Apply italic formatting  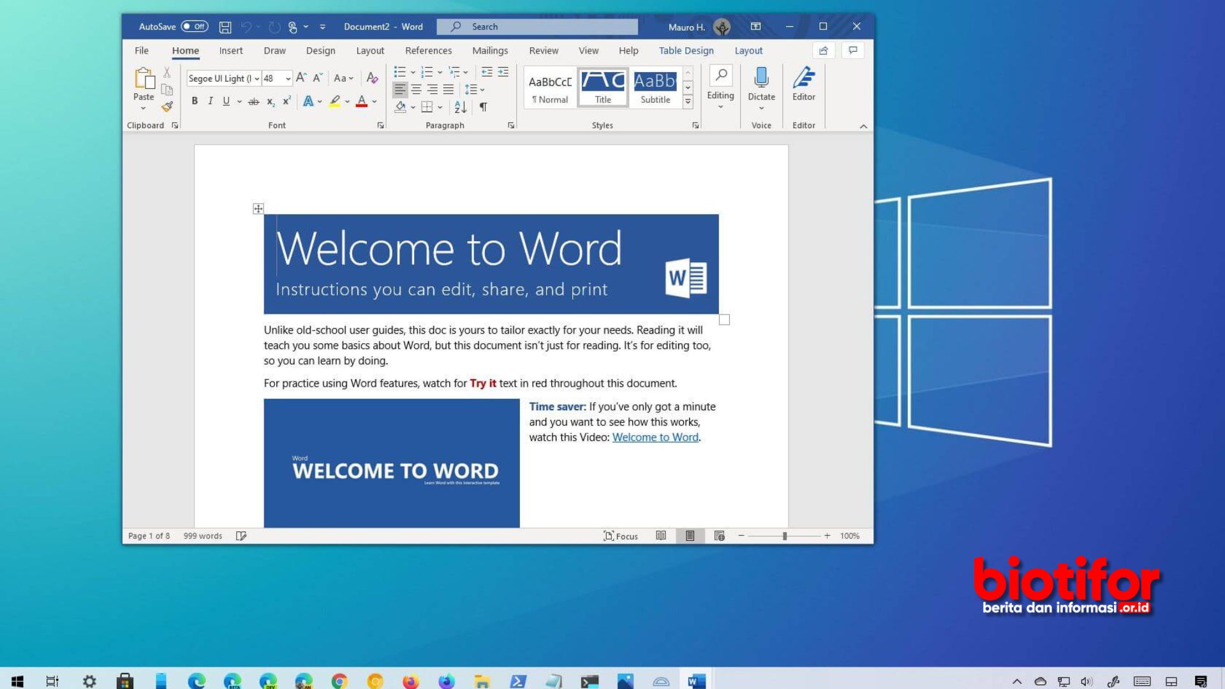(211, 101)
